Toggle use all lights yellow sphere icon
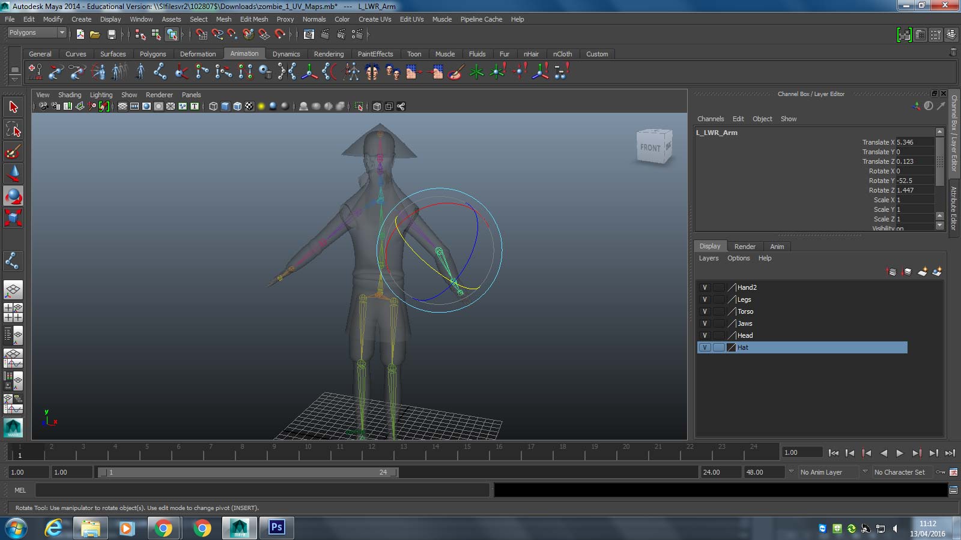Viewport: 961px width, 540px height. [x=261, y=106]
